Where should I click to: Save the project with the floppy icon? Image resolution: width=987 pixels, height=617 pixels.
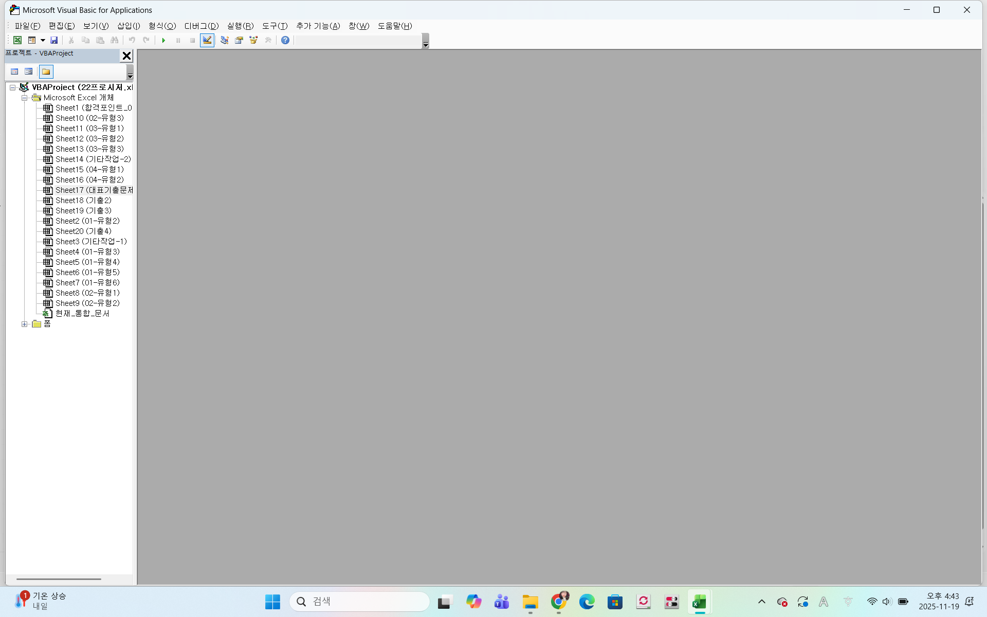54,40
